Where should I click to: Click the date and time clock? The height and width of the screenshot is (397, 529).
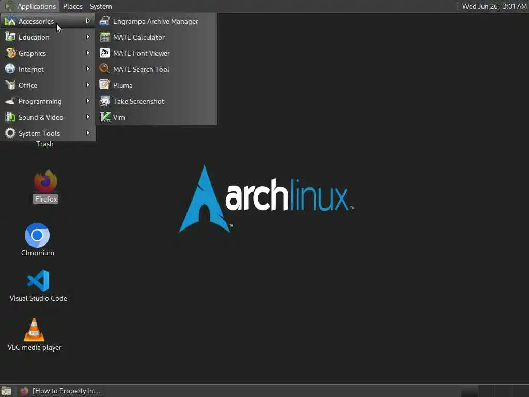click(x=494, y=6)
